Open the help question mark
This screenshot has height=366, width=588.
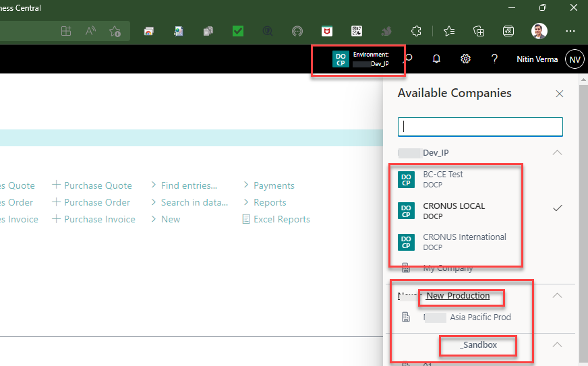click(494, 59)
